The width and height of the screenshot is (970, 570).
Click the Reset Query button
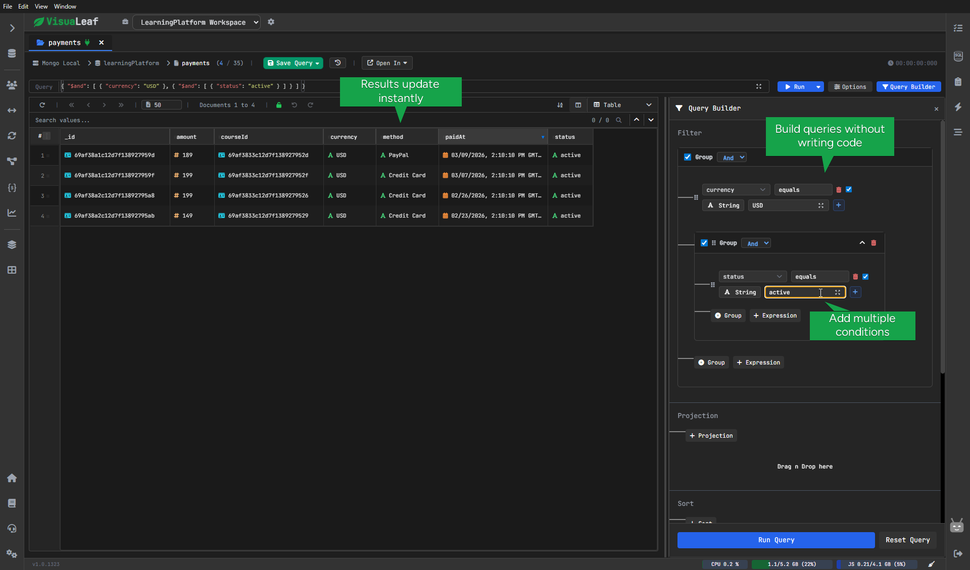907,540
